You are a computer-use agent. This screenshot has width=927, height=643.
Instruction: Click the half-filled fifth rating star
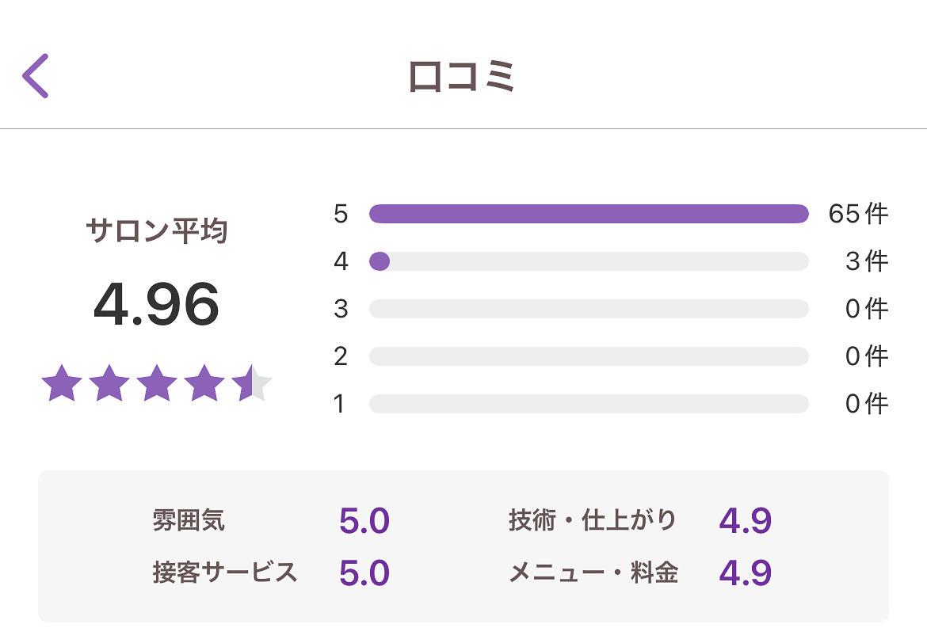pos(252,384)
